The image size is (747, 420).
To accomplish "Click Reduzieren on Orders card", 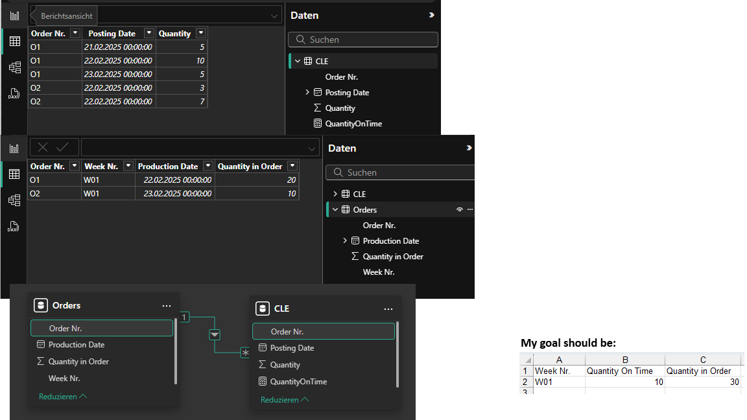I will (x=63, y=396).
